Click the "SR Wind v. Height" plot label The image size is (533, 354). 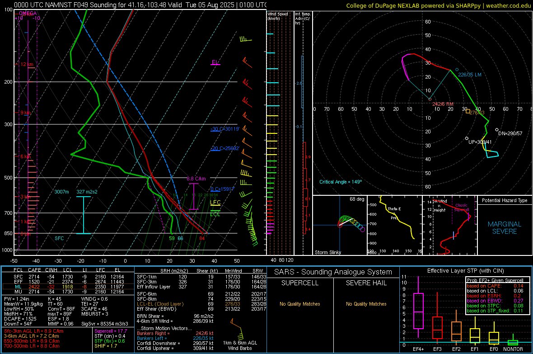[x=440, y=206]
